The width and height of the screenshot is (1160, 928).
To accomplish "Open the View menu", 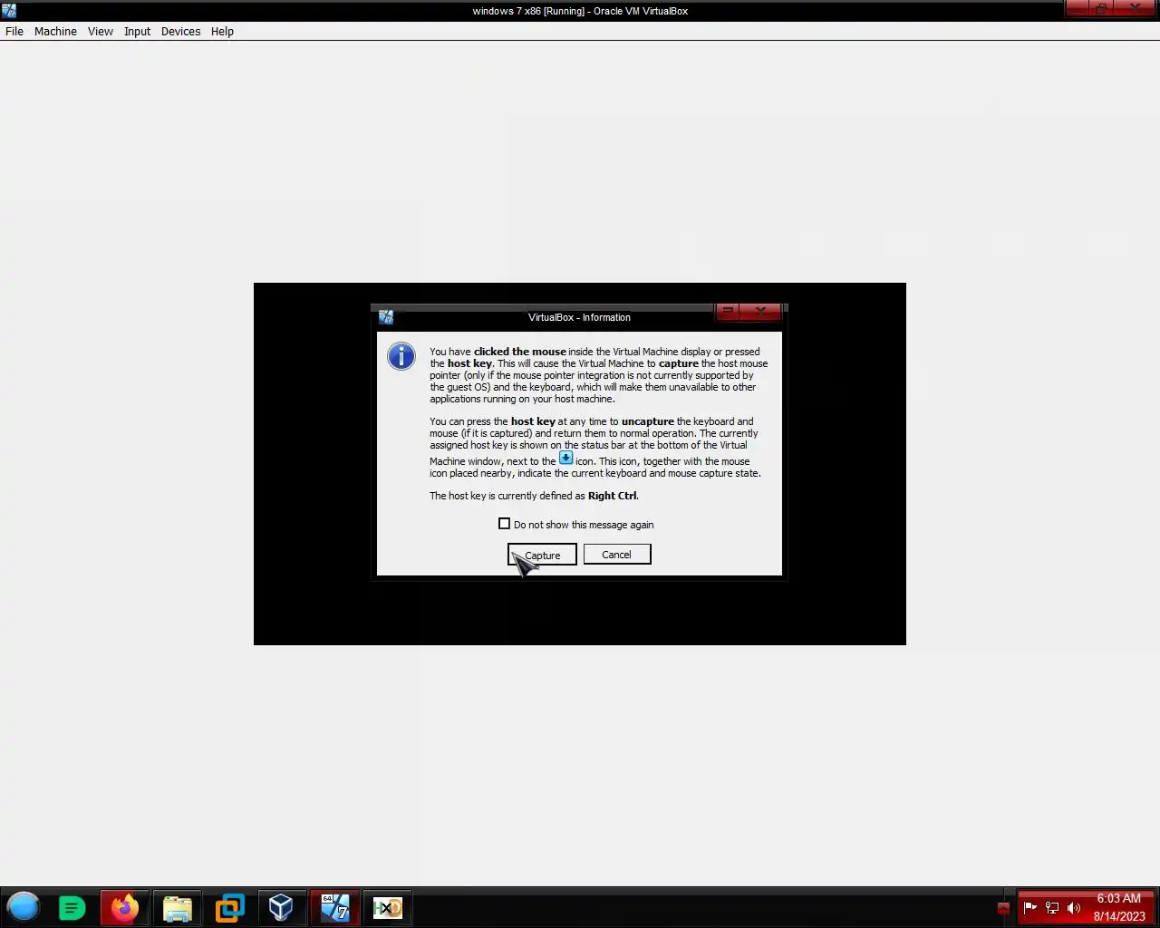I will coord(101,31).
